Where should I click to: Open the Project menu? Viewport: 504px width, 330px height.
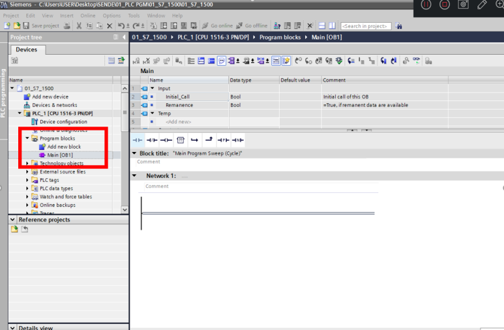click(11, 16)
